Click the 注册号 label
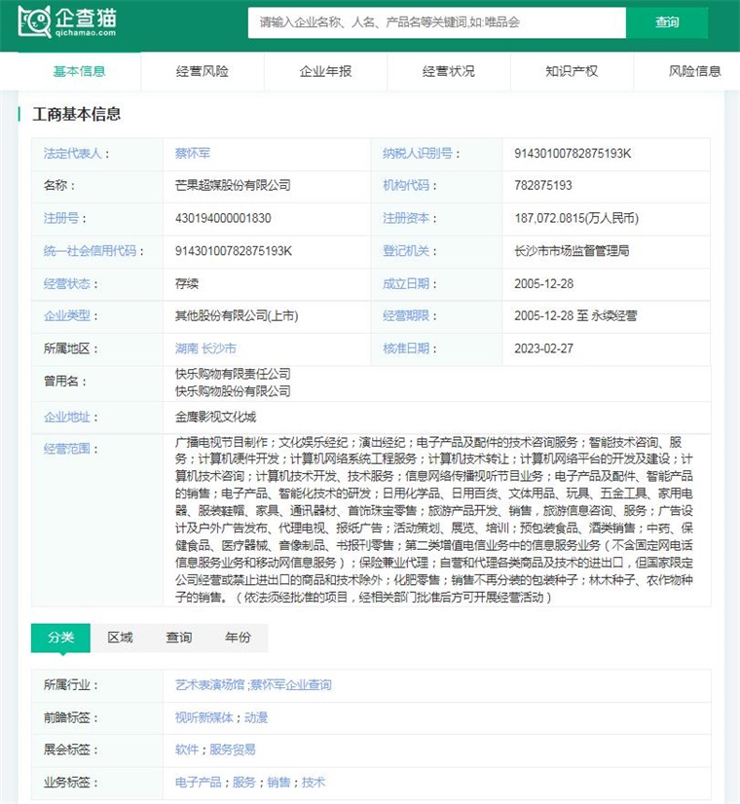The image size is (740, 804). 61,218
